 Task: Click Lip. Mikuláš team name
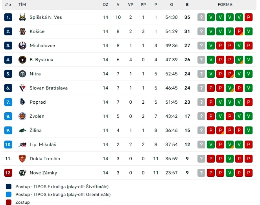coord(39,145)
